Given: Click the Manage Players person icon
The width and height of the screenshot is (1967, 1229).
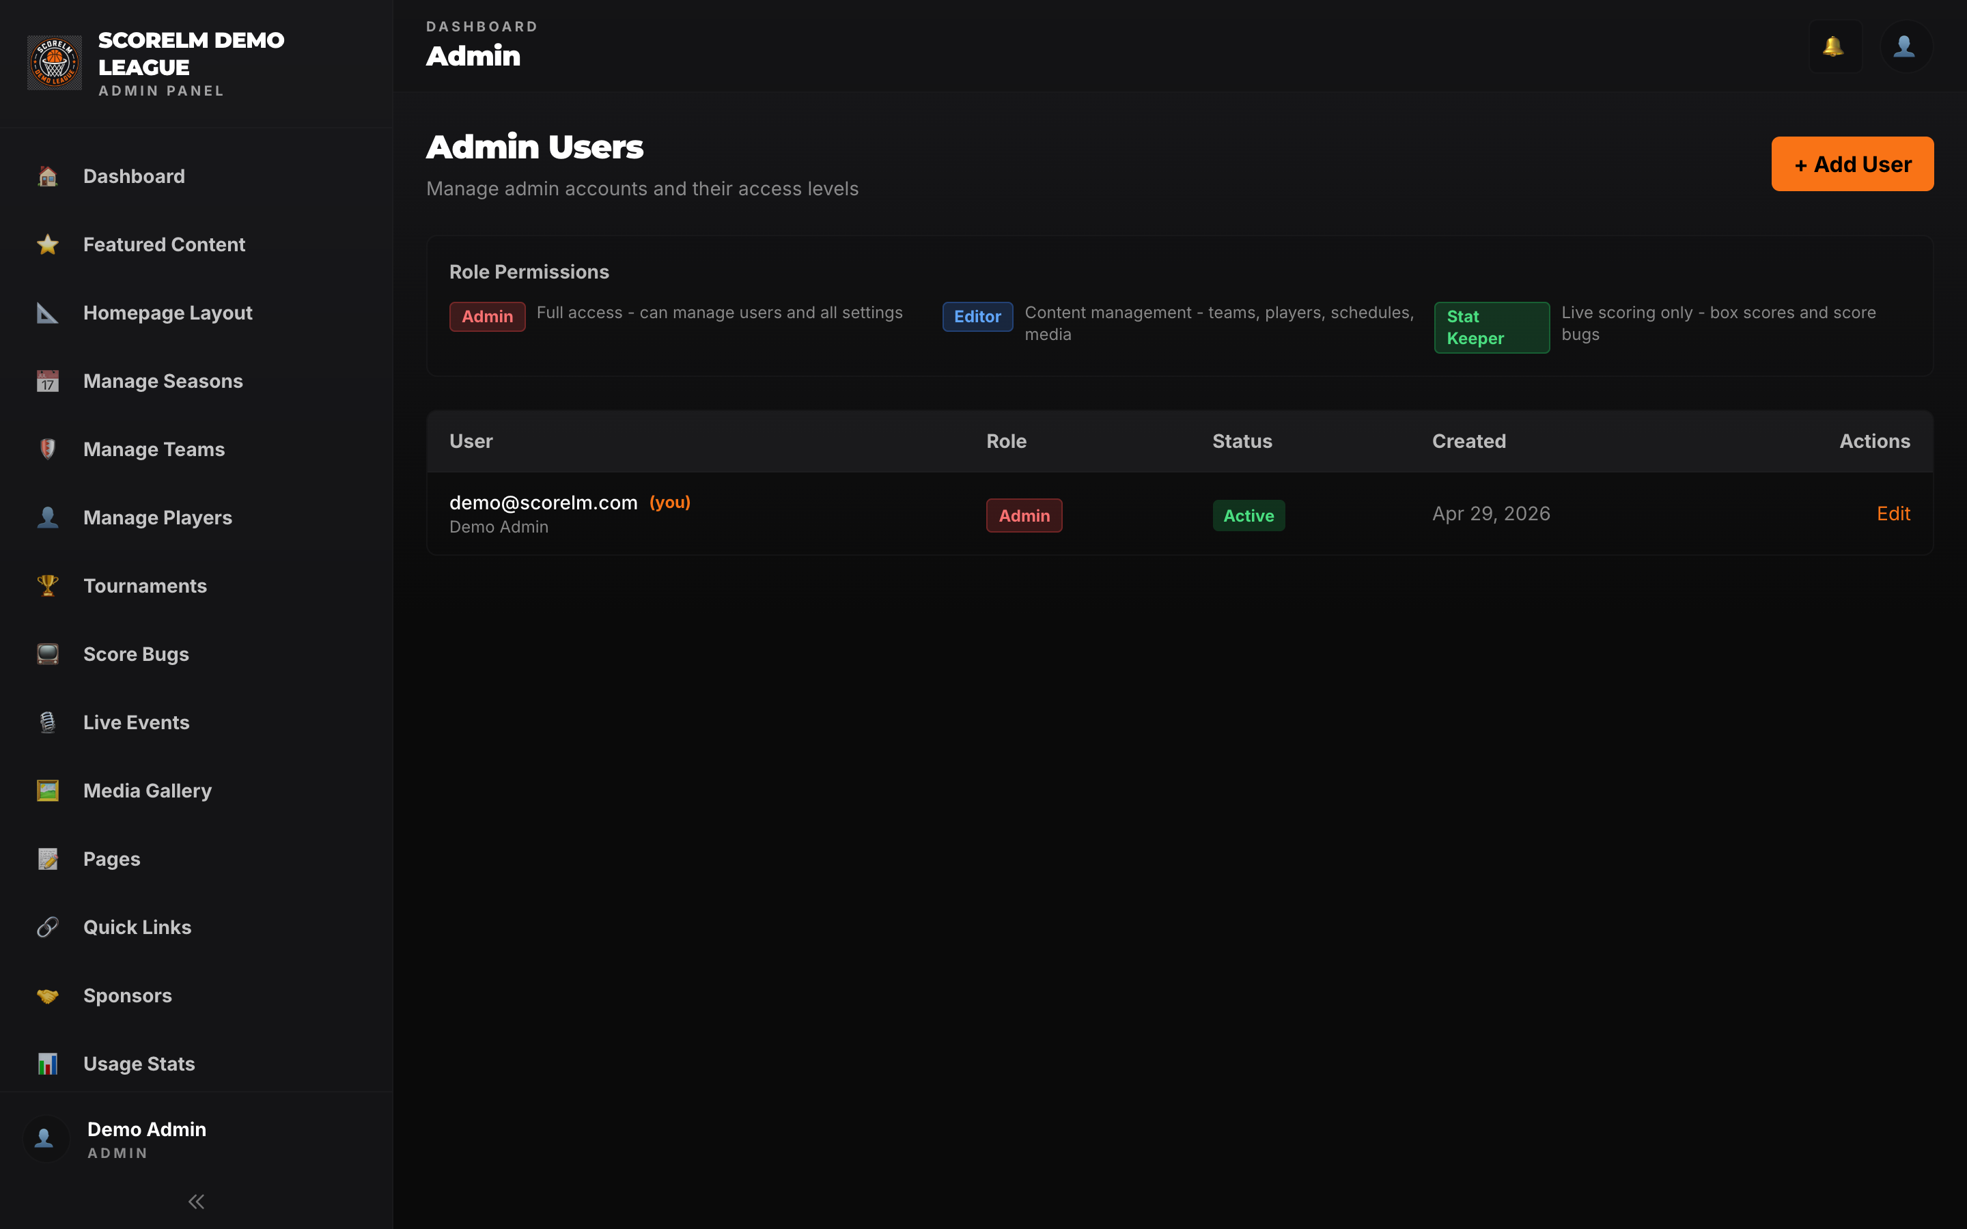Looking at the screenshot, I should (x=48, y=518).
